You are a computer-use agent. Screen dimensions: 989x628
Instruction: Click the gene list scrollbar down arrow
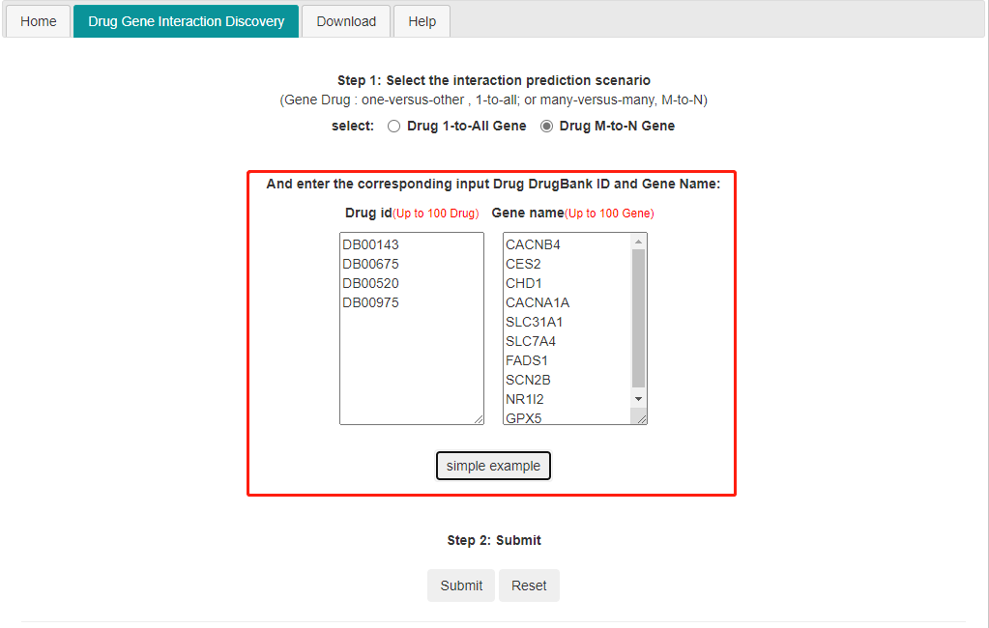(x=638, y=399)
